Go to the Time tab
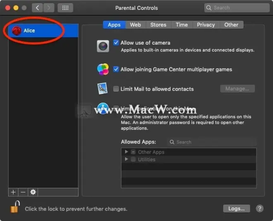 tap(182, 25)
